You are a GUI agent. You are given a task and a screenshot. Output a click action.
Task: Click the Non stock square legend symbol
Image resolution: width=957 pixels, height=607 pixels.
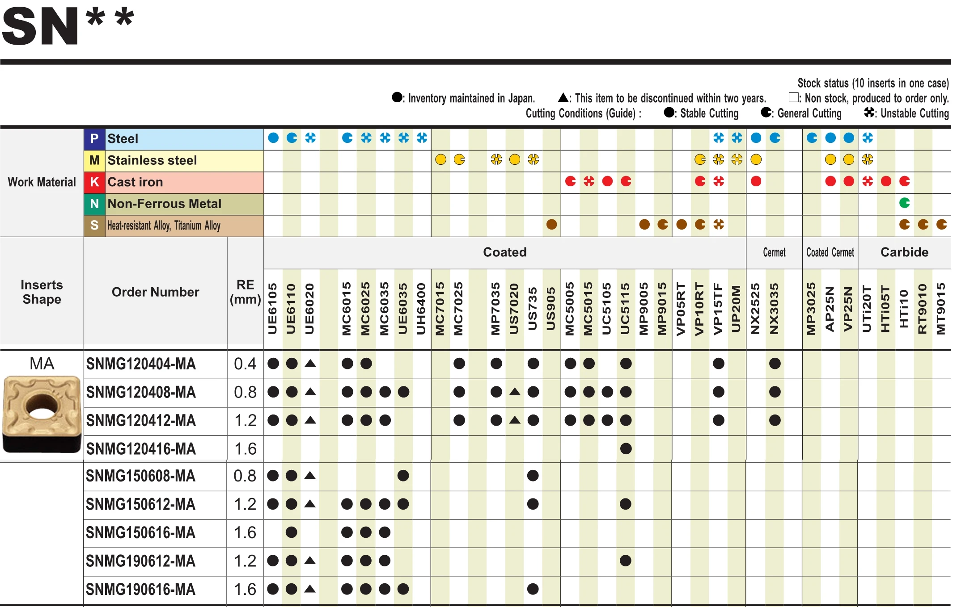[x=794, y=97]
